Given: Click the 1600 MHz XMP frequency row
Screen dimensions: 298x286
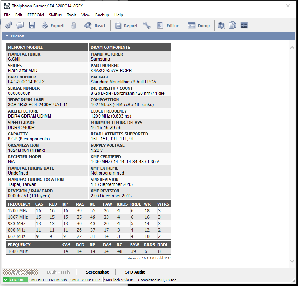Looking at the screenshot, I should 89,251.
